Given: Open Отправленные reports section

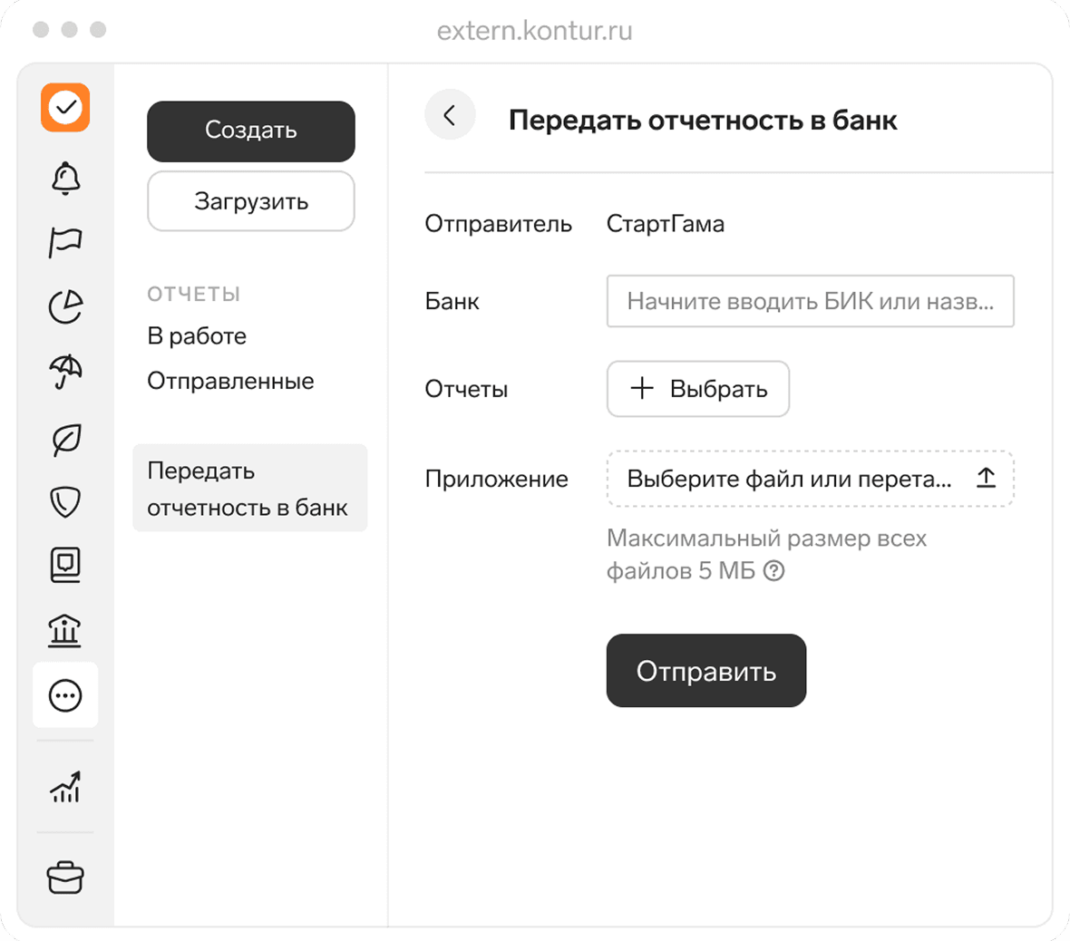Looking at the screenshot, I should click(230, 381).
